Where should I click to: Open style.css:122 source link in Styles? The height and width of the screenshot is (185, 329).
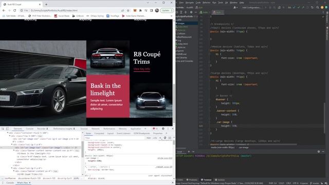(x=164, y=158)
